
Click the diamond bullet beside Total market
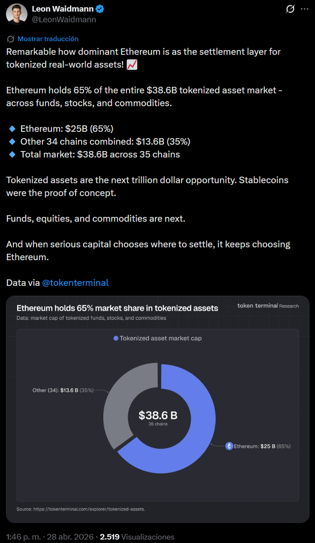[12, 154]
